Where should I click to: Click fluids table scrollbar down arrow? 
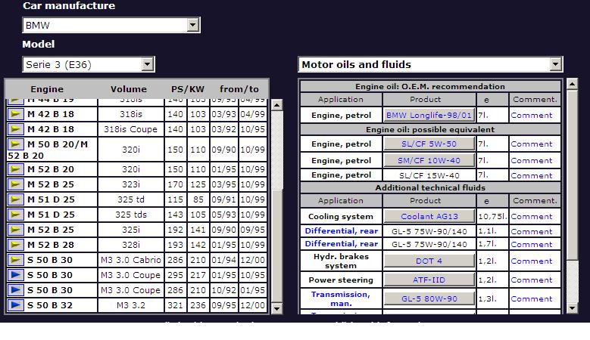coord(572,308)
